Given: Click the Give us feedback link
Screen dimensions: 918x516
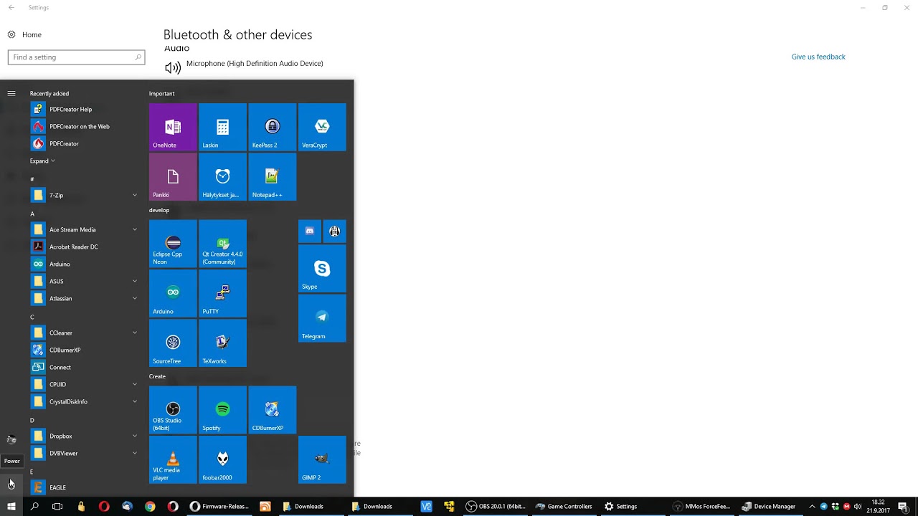Looking at the screenshot, I should (818, 57).
